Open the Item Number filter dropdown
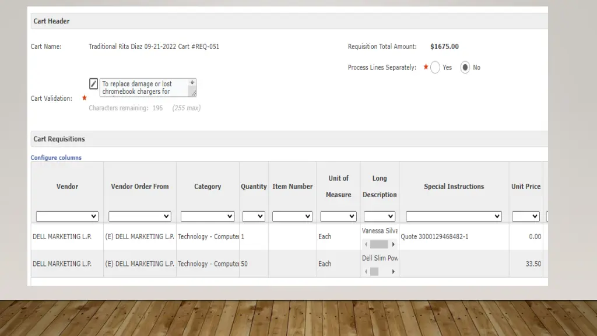This screenshot has width=597, height=336. 293,216
